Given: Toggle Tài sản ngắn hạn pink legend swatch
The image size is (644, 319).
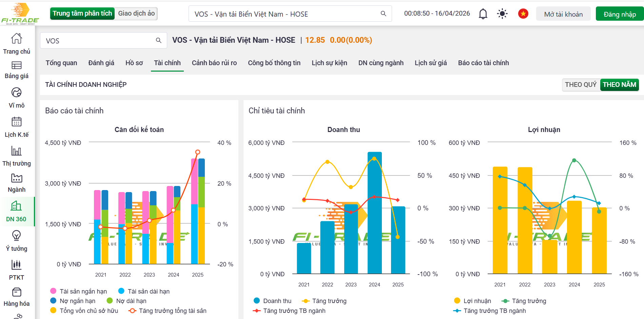Looking at the screenshot, I should point(53,291).
